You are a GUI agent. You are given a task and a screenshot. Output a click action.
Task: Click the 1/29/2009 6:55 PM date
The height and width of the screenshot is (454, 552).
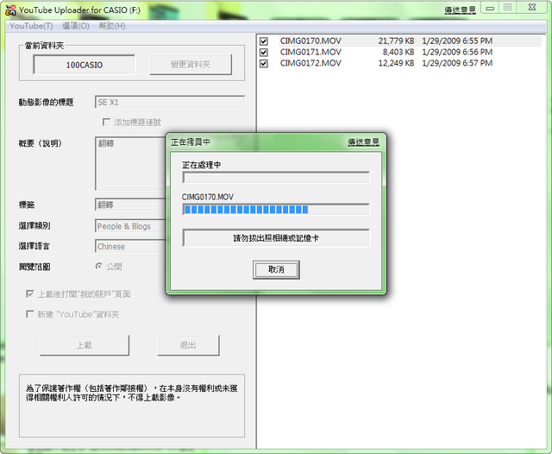pyautogui.click(x=457, y=41)
